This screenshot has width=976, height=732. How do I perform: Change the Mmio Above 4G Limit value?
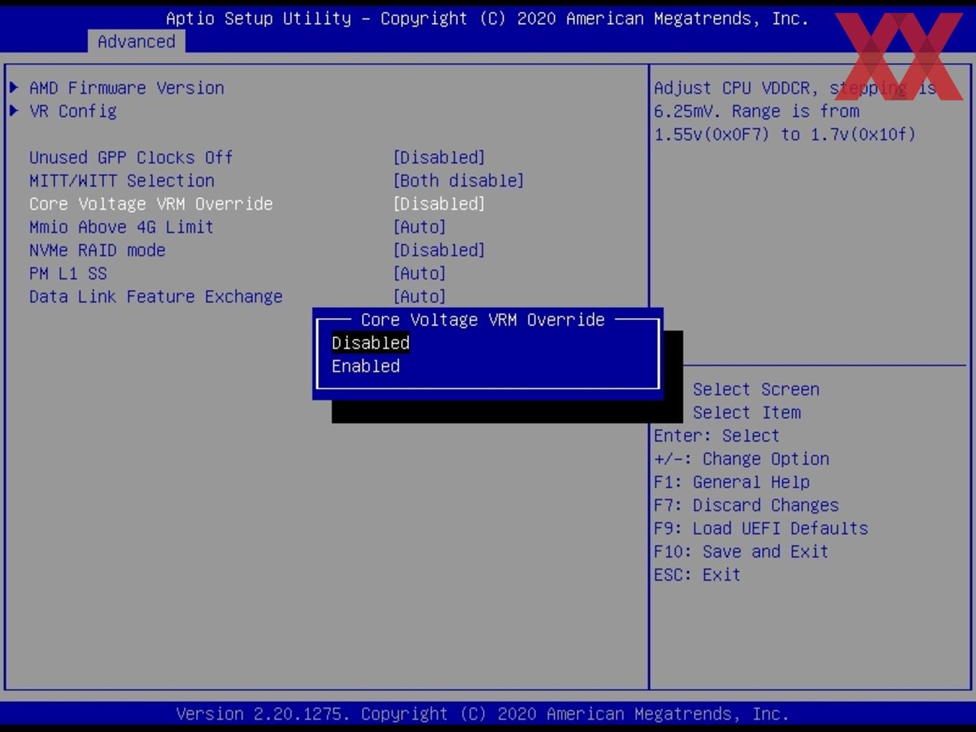(419, 227)
